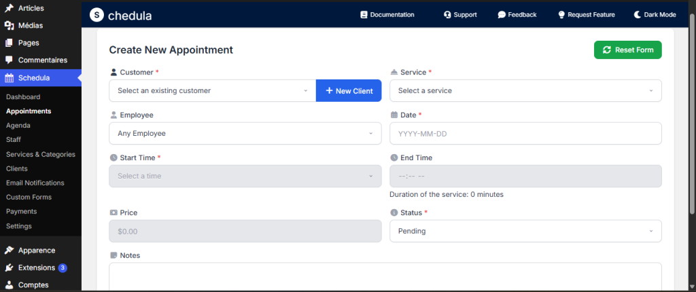The image size is (696, 292).
Task: Open the Select a service dropdown
Action: pyautogui.click(x=525, y=90)
